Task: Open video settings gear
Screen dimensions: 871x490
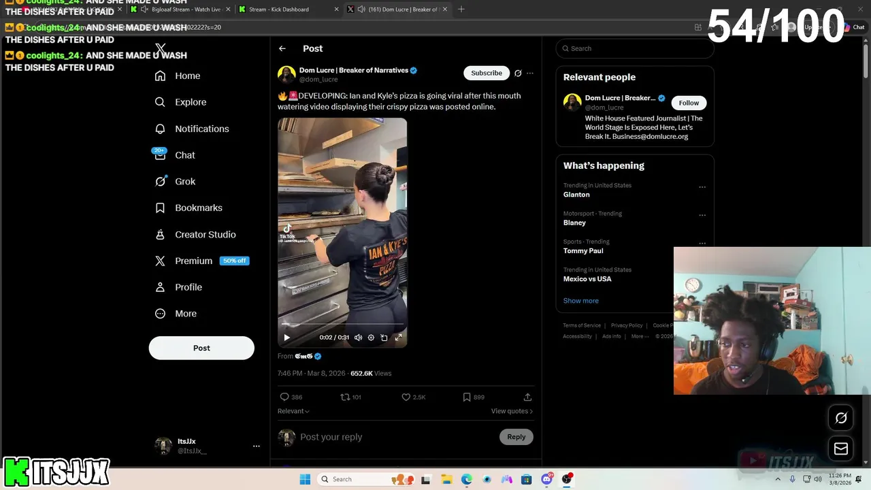Action: tap(371, 338)
